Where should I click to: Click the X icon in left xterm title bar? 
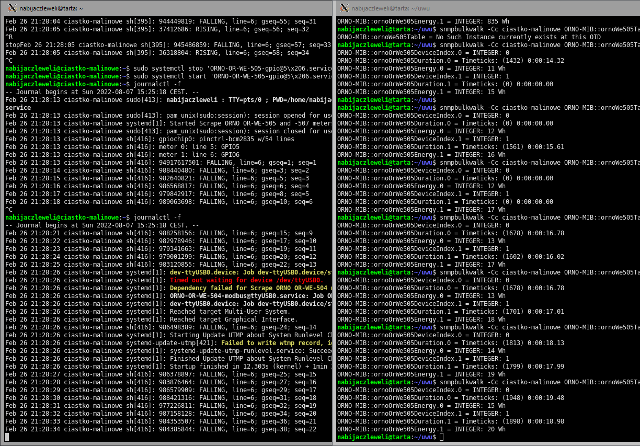[x=12, y=8]
